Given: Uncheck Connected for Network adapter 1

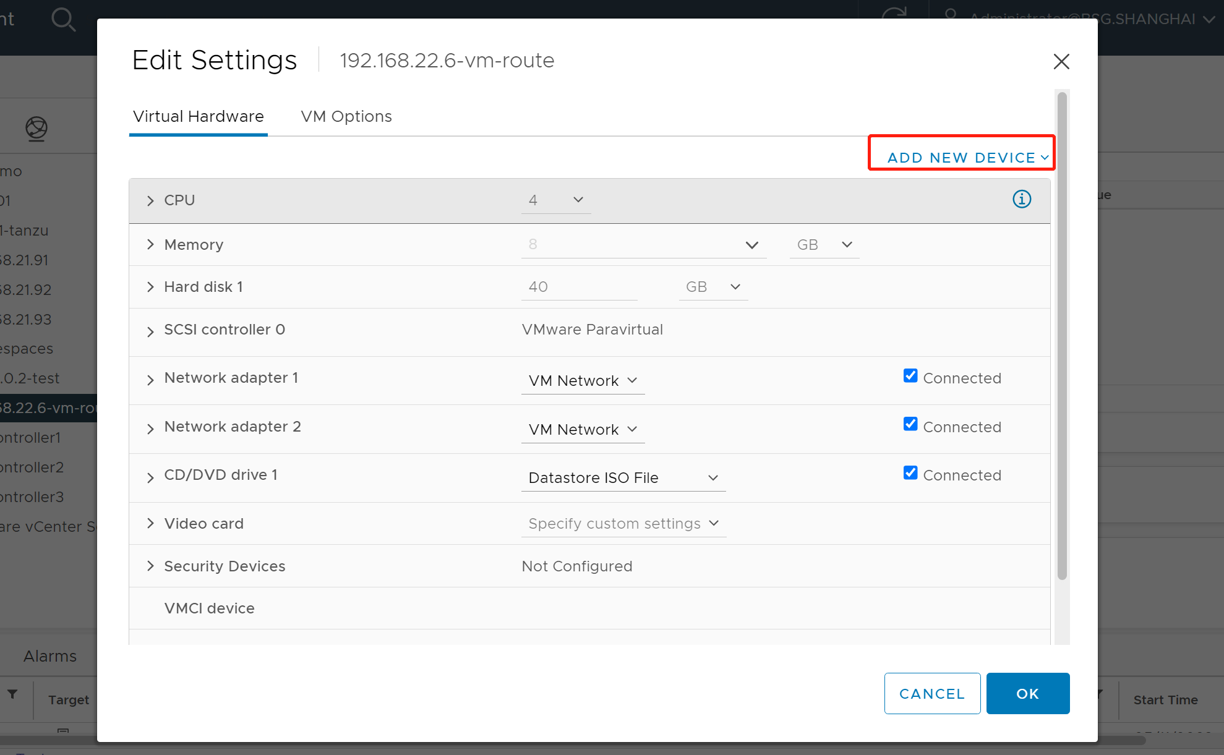Looking at the screenshot, I should pos(910,376).
